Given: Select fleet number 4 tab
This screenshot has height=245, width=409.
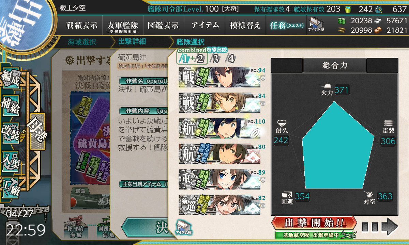Looking at the screenshot, I should point(231,59).
